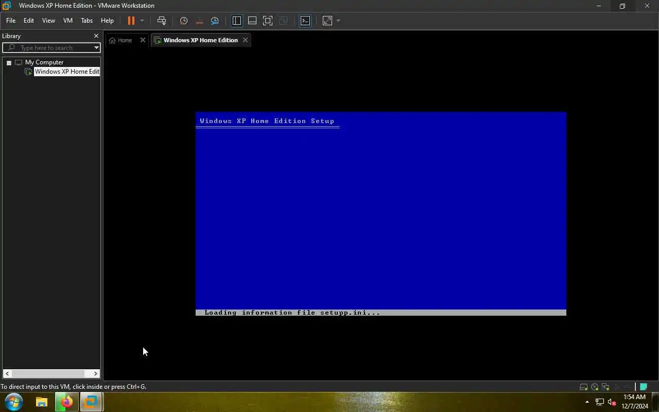Open the File menu
This screenshot has height=412, width=659.
point(11,21)
